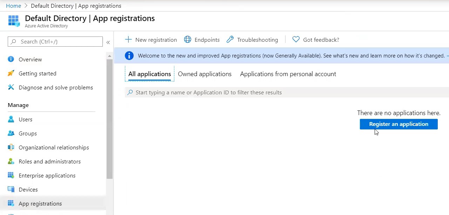Collapse the sidebar with the double chevron
449x215 pixels.
(x=108, y=42)
